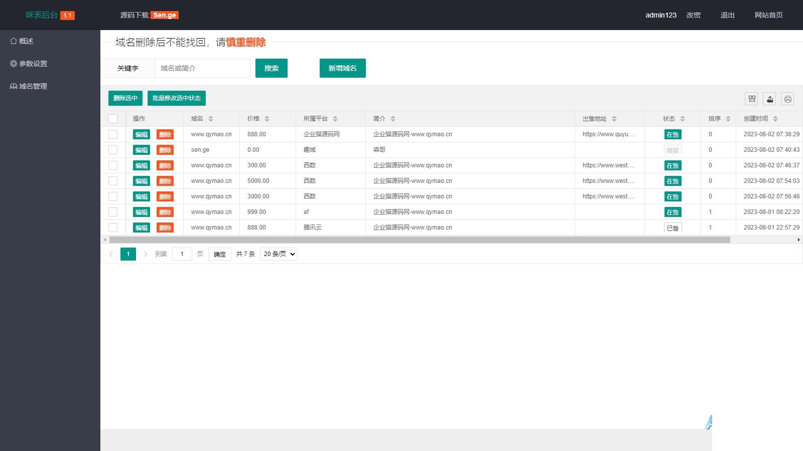Viewport: 803px width, 451px height.
Task: Click 改密 in top bar
Action: click(x=694, y=15)
